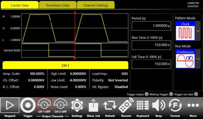The height and width of the screenshot is (119, 203).
Task: Start output with the Stopped play button
Action: coord(10,105)
